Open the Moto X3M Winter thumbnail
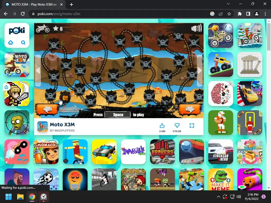Image resolution: width=271 pixels, height=203 pixels. [250, 35]
